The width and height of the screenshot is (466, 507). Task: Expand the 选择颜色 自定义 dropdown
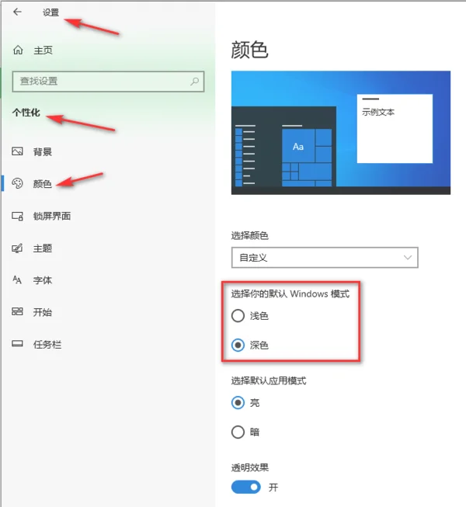click(x=325, y=257)
